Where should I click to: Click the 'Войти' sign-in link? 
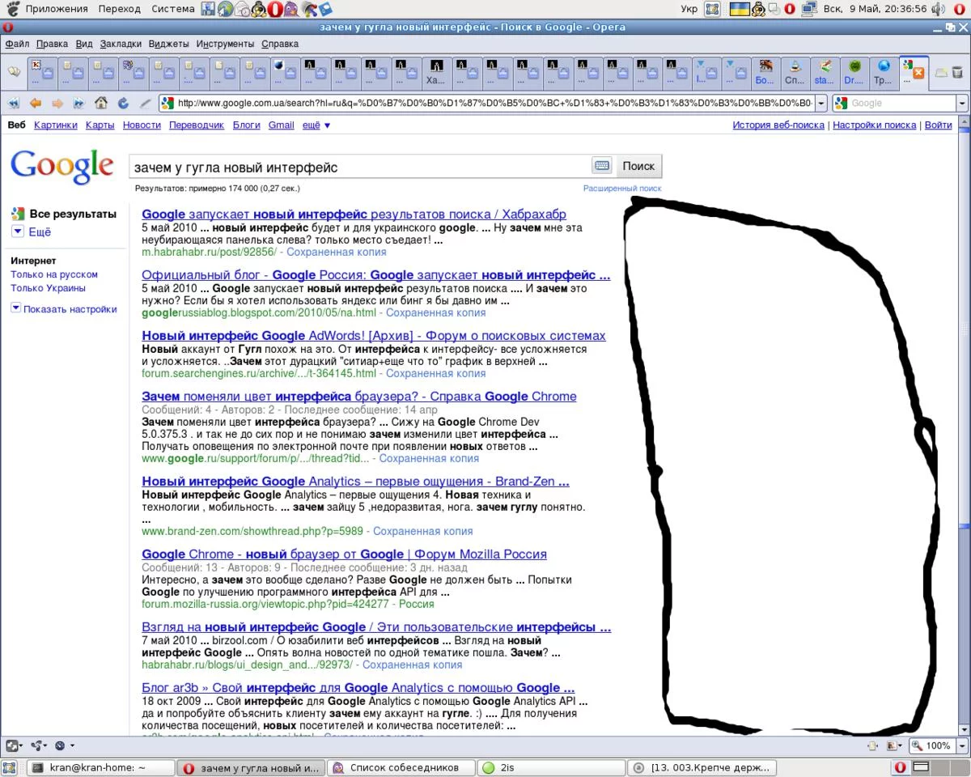(939, 125)
